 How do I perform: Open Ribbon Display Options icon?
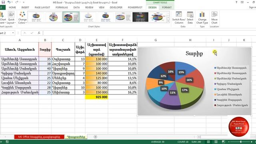242,2
